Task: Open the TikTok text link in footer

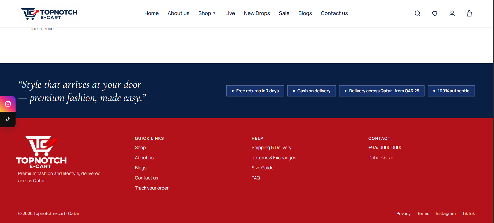Action: point(468,213)
